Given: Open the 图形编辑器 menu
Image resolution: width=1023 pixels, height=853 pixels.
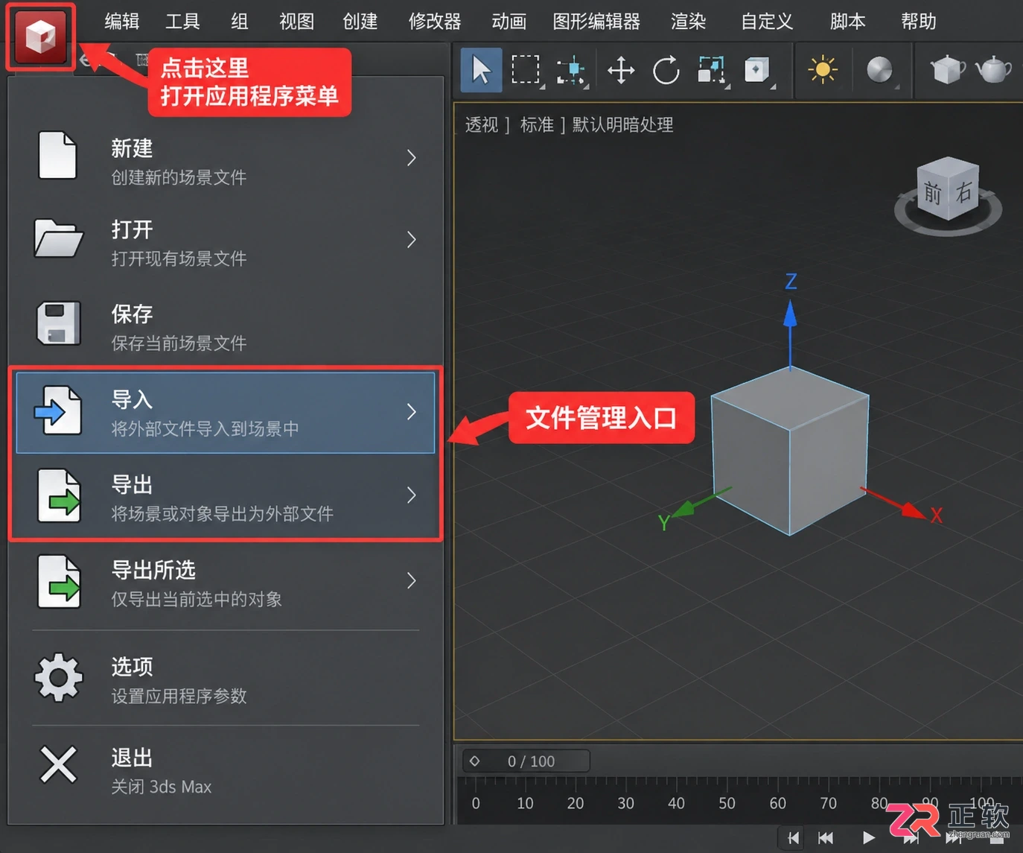Looking at the screenshot, I should click(x=596, y=22).
